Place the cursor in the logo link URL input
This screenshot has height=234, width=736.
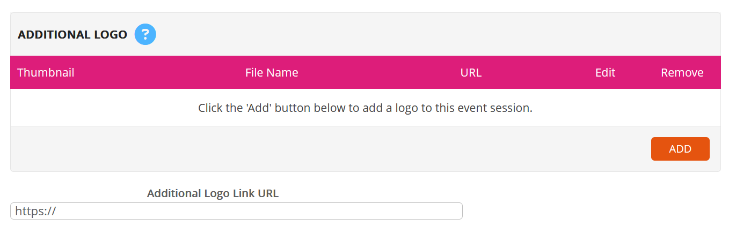coord(236,211)
